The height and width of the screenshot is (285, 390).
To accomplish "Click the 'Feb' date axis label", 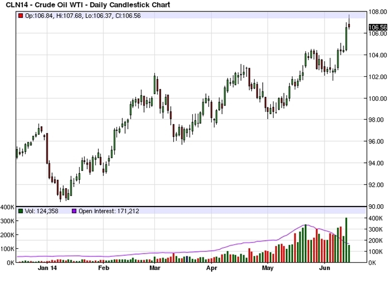I will 103,268.
